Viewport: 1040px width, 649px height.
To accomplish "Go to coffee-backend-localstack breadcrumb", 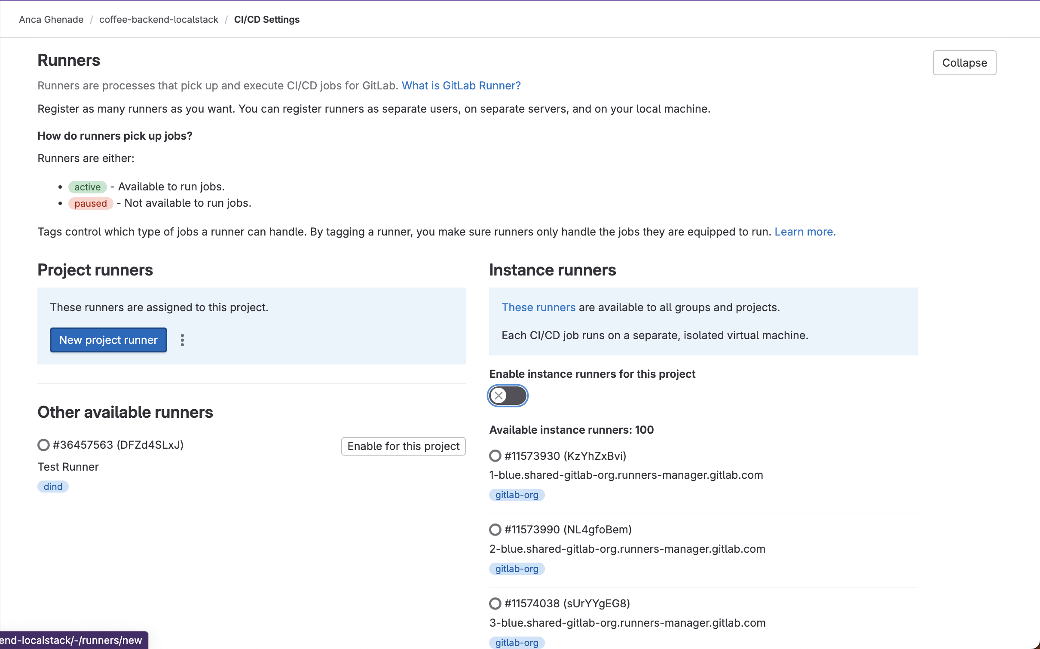I will (x=159, y=19).
